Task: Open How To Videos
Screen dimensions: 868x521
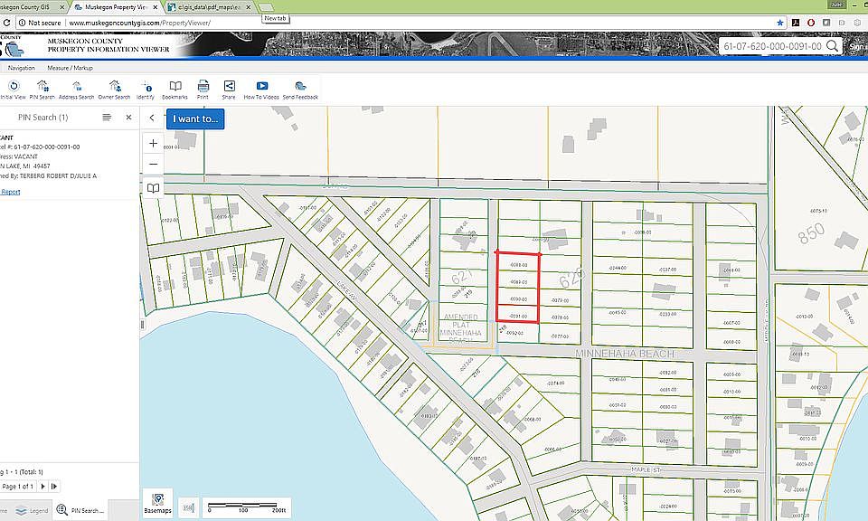Action: (x=261, y=88)
